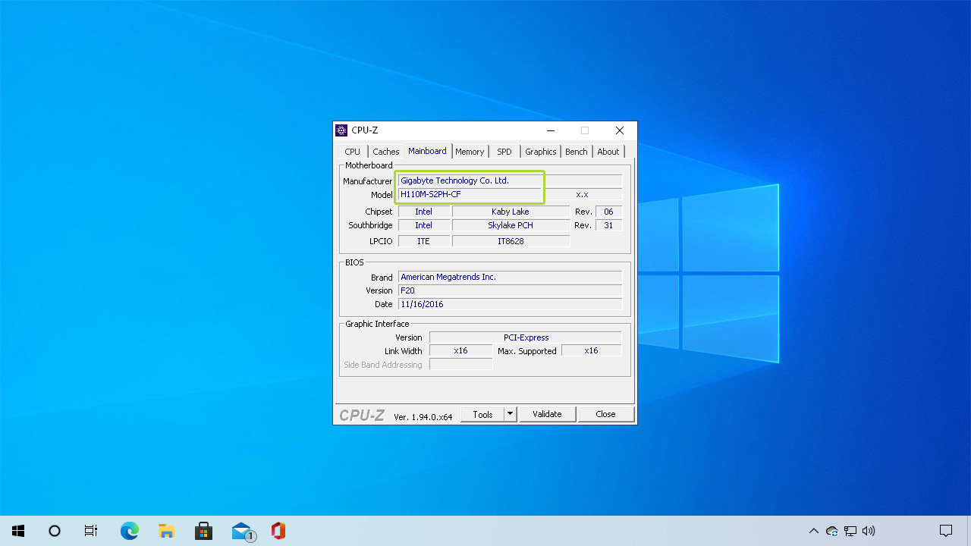The width and height of the screenshot is (971, 546).
Task: Click the ITE LPCIO vendor field
Action: point(424,241)
